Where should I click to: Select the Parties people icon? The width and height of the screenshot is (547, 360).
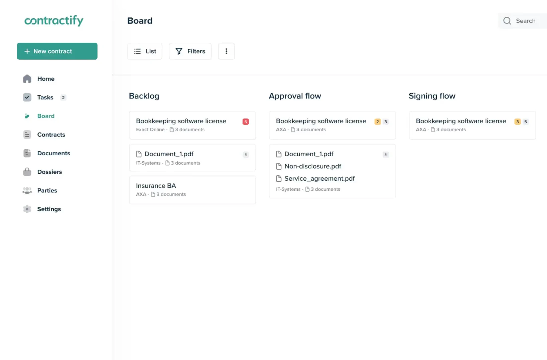(27, 190)
